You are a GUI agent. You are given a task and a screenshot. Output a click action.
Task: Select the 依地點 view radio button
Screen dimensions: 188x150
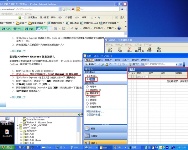(x=87, y=103)
